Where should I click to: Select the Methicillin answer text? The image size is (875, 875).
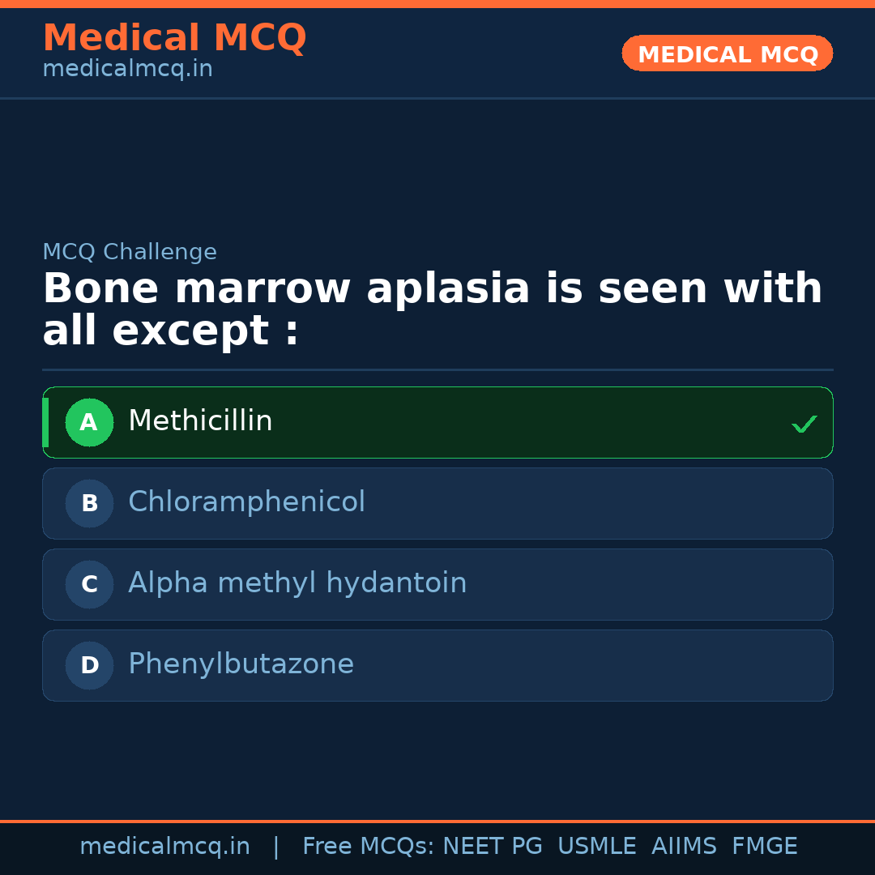pyautogui.click(x=200, y=421)
